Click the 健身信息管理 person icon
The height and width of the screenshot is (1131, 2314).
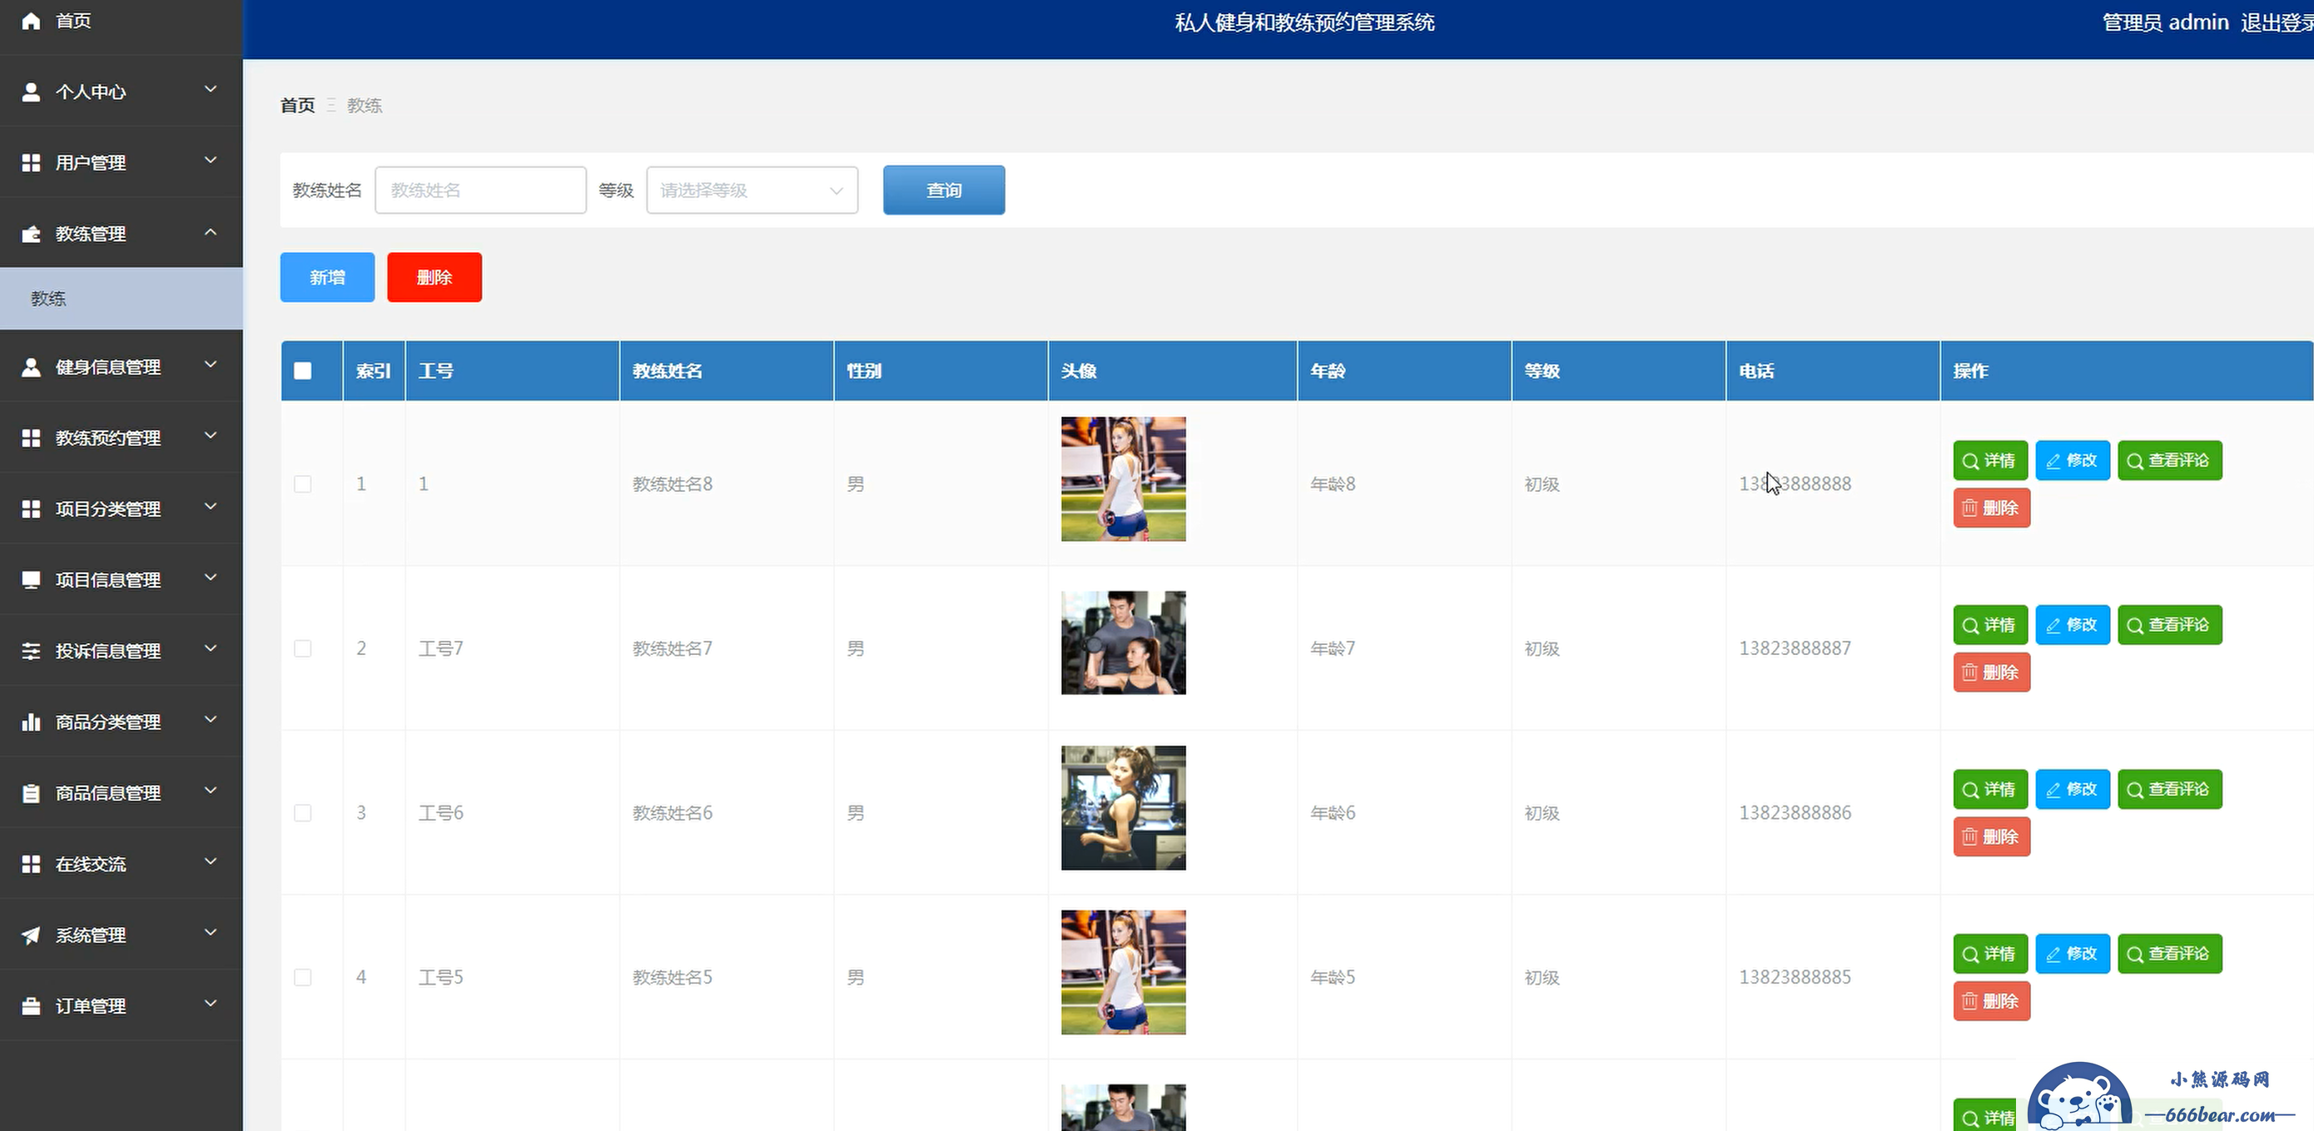[31, 366]
